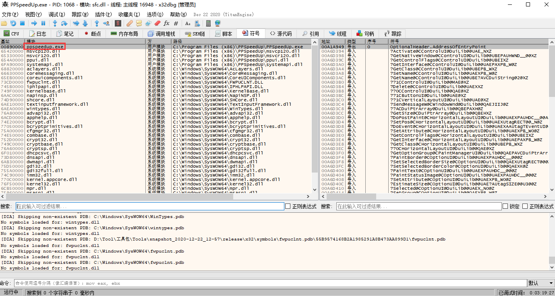Viewport: 555px width, 296px height.
Task: Switch to the 内存布局 tab
Action: click(124, 34)
